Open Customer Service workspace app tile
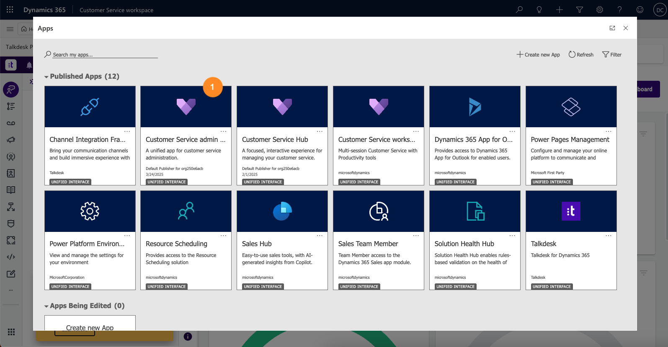 pyautogui.click(x=379, y=136)
